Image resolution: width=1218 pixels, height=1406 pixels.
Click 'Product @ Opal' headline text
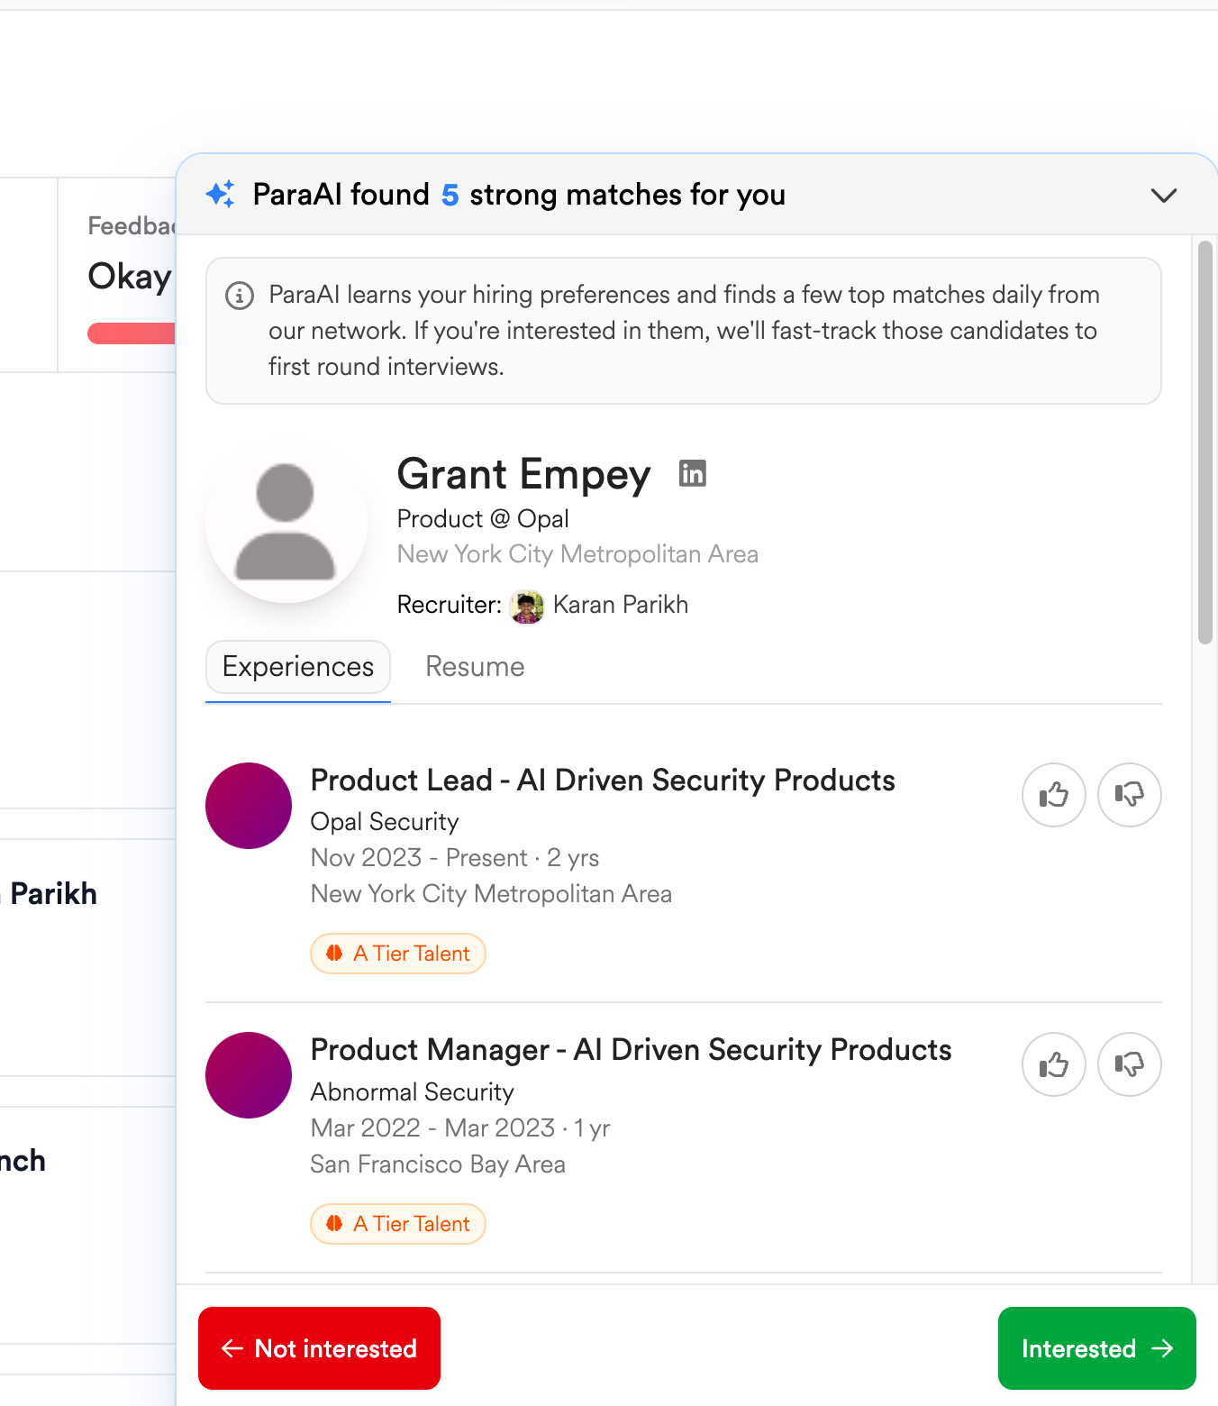pos(483,519)
